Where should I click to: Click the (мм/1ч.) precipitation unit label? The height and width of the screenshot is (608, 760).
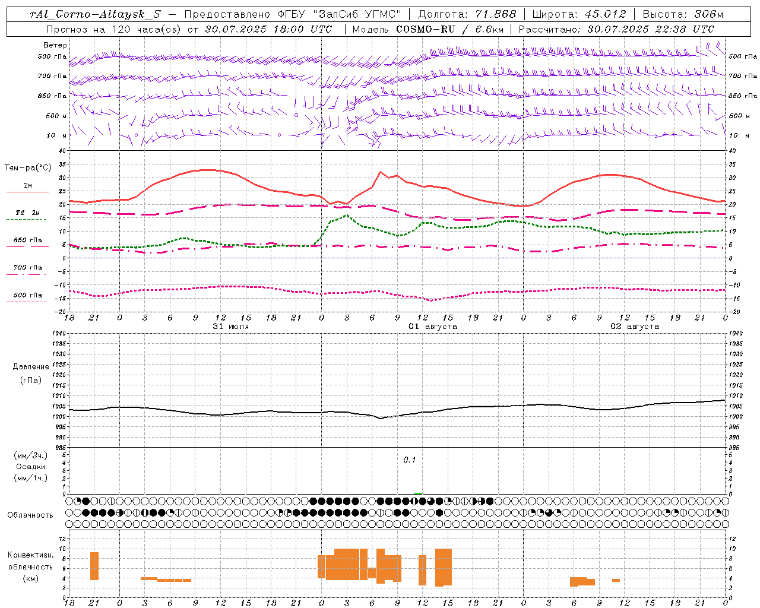click(x=30, y=478)
